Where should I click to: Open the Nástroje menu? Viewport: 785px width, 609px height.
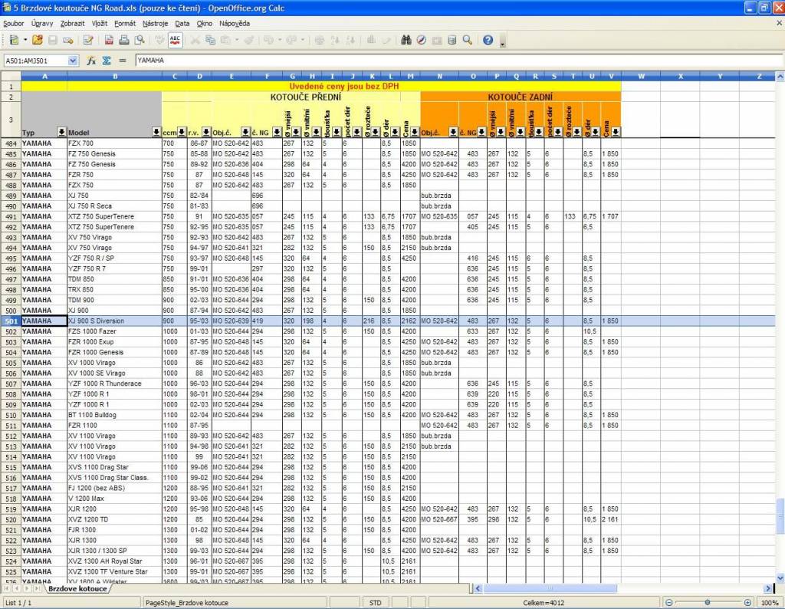155,24
